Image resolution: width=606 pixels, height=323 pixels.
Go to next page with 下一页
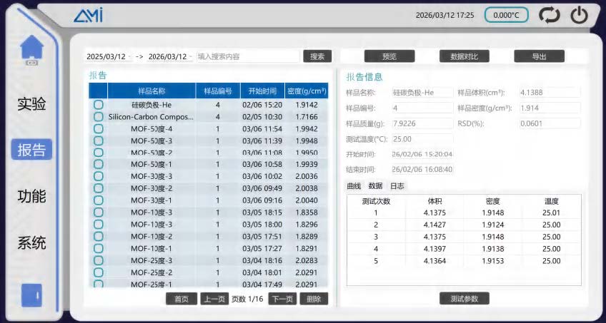(x=282, y=299)
